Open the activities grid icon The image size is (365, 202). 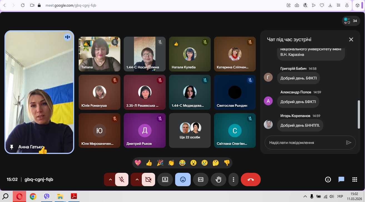pyautogui.click(x=354, y=179)
